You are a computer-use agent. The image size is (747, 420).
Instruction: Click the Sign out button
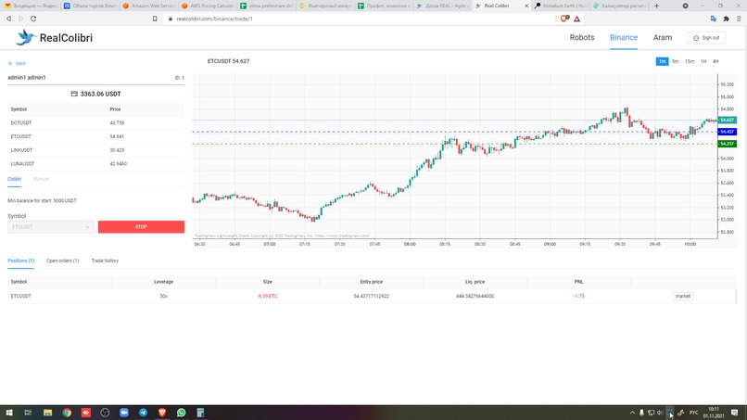tap(706, 38)
